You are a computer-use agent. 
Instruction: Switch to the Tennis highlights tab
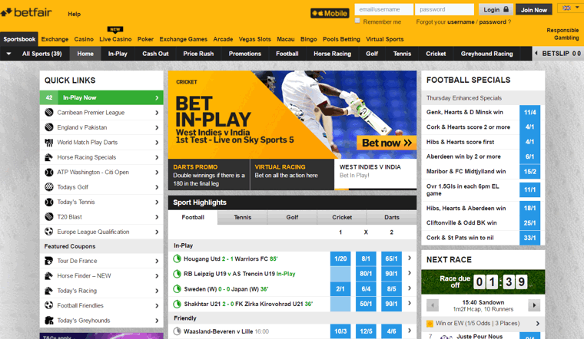click(243, 218)
